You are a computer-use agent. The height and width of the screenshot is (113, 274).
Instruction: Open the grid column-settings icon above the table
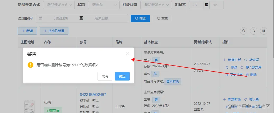point(264,31)
